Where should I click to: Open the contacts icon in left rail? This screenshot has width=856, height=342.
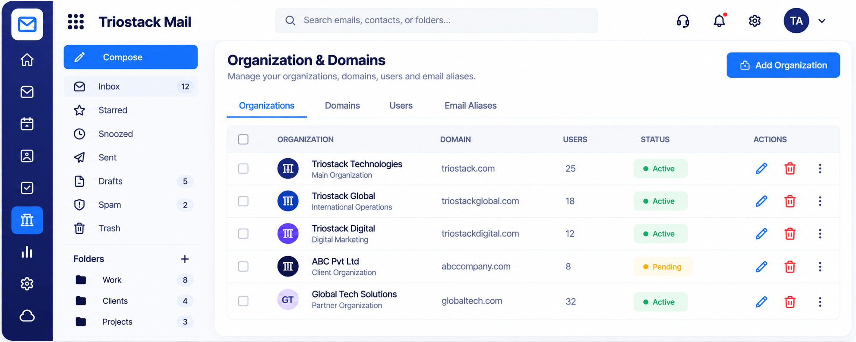click(27, 156)
